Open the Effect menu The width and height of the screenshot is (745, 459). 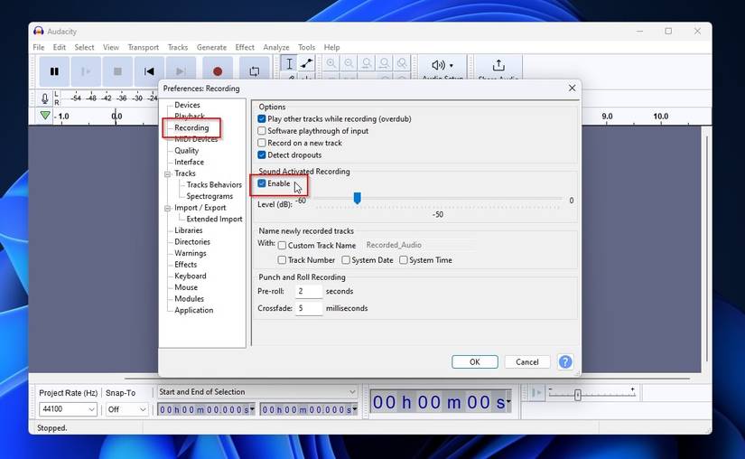point(245,47)
